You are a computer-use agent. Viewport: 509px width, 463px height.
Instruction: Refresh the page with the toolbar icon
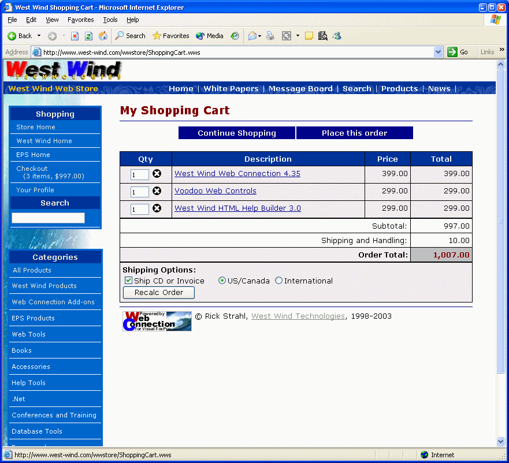tap(88, 36)
